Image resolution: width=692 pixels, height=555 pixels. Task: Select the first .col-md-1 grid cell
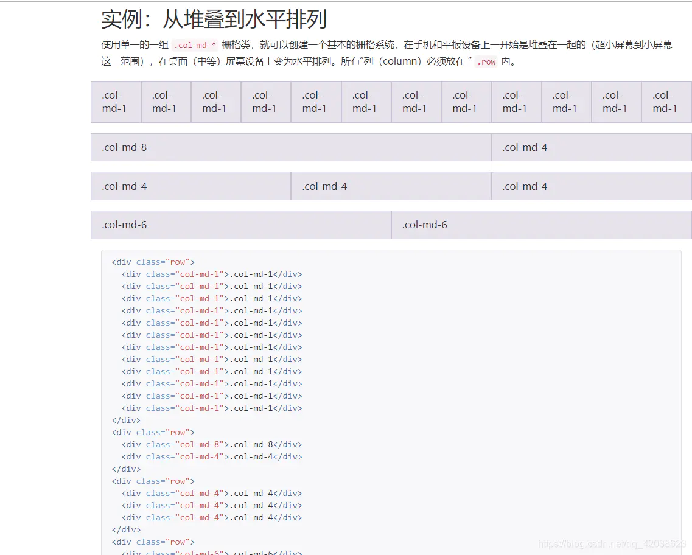pyautogui.click(x=116, y=102)
